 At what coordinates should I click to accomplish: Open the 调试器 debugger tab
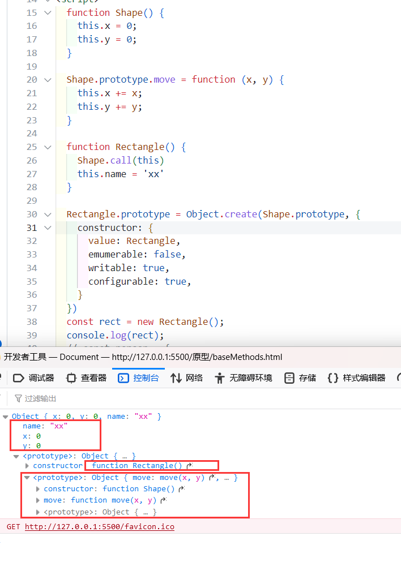[x=33, y=377]
